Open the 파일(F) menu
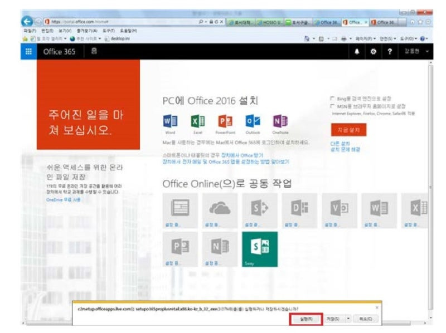This screenshot has width=446, height=333. 30,31
